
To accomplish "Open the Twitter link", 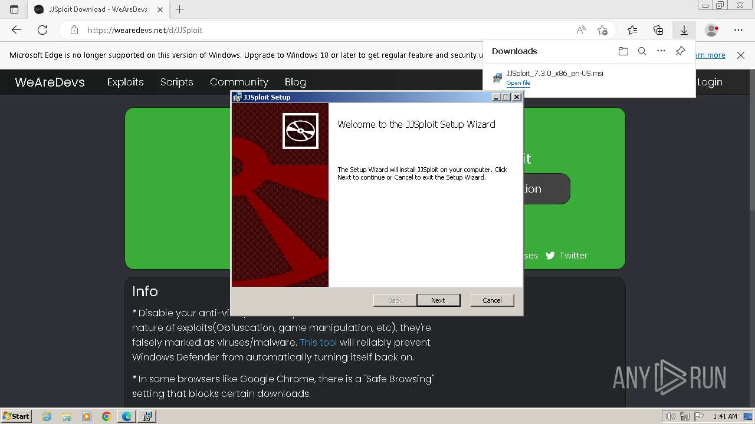I will click(x=573, y=256).
